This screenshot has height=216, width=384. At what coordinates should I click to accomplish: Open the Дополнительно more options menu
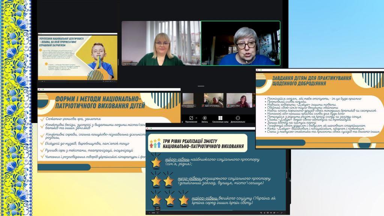point(237,118)
